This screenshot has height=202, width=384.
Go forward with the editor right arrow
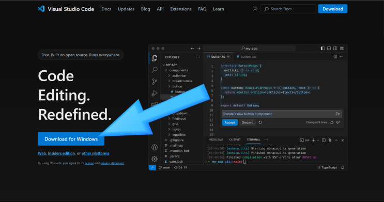[199, 49]
